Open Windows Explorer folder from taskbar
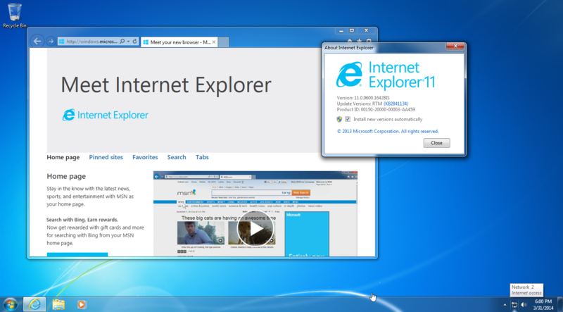The width and height of the screenshot is (563, 312). tap(58, 304)
